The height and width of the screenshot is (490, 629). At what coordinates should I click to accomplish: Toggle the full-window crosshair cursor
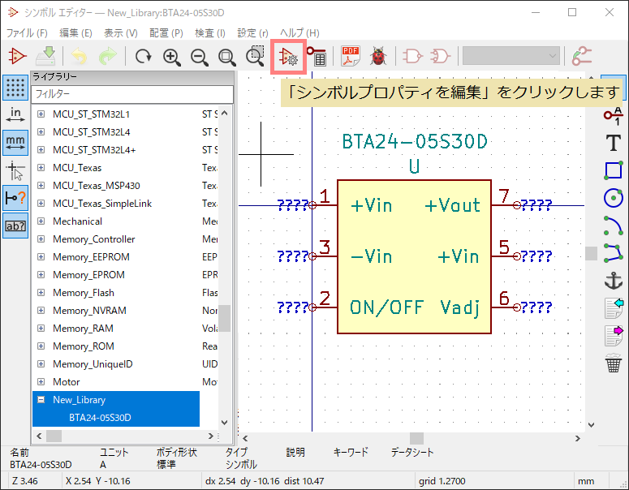click(15, 171)
